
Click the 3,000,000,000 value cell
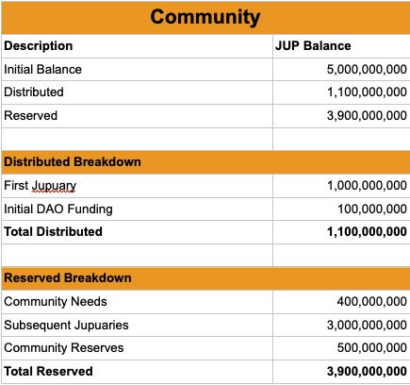pyautogui.click(x=341, y=325)
